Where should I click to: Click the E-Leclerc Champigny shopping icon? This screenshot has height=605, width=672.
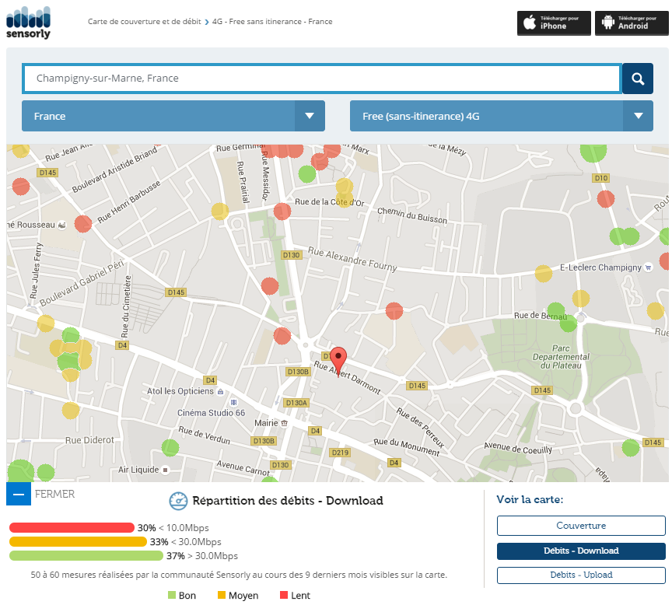(x=647, y=268)
